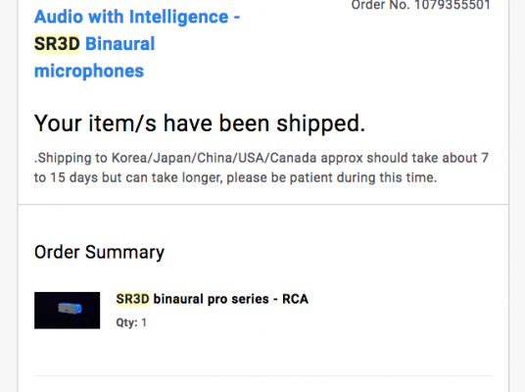525x392 pixels.
Task: Select highlighted SR3D in the product title
Action: 132,299
